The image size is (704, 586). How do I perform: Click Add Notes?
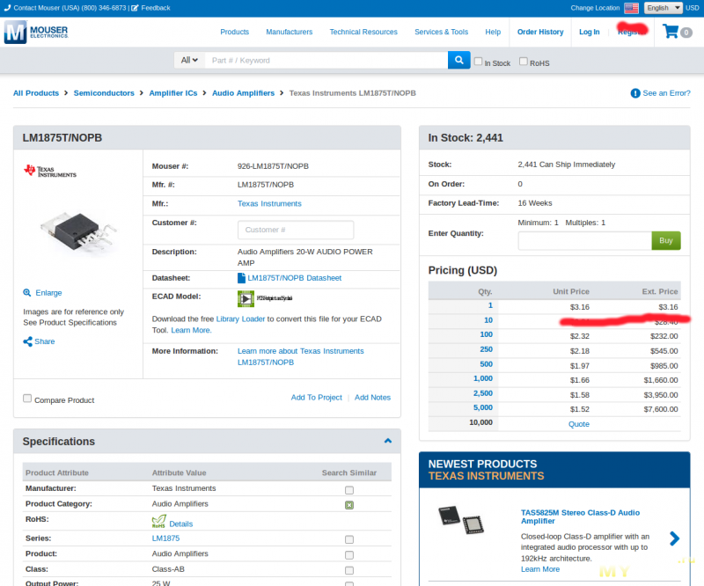point(372,398)
